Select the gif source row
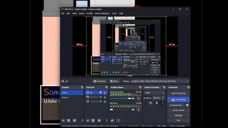The height and width of the screenshot is (128, 228). click(x=97, y=92)
